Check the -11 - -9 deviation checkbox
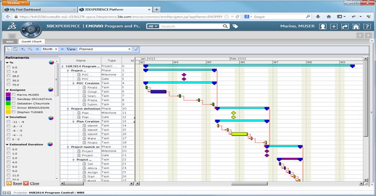Screen dimensions: 376x196 pos(8,122)
